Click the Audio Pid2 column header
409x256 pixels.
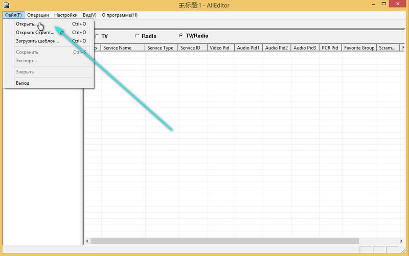pos(277,48)
